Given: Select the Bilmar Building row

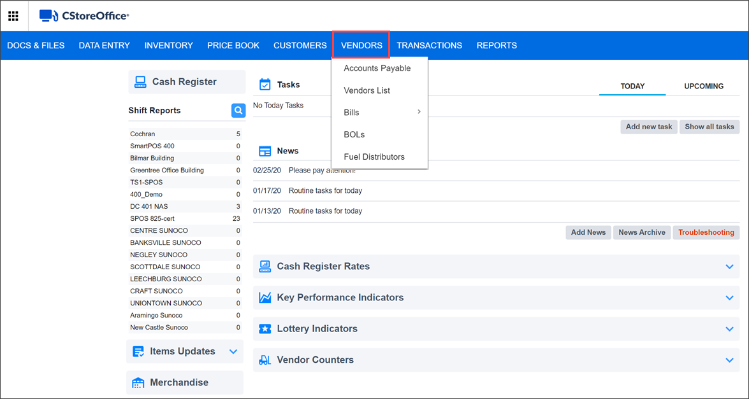Looking at the screenshot, I should click(185, 158).
